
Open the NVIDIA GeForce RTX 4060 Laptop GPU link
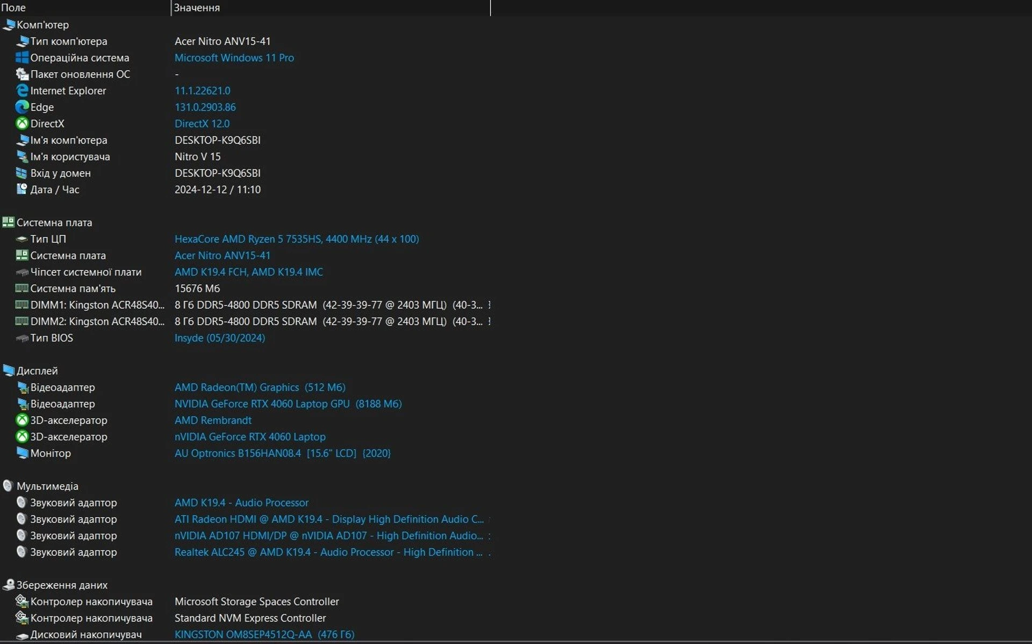pos(288,404)
